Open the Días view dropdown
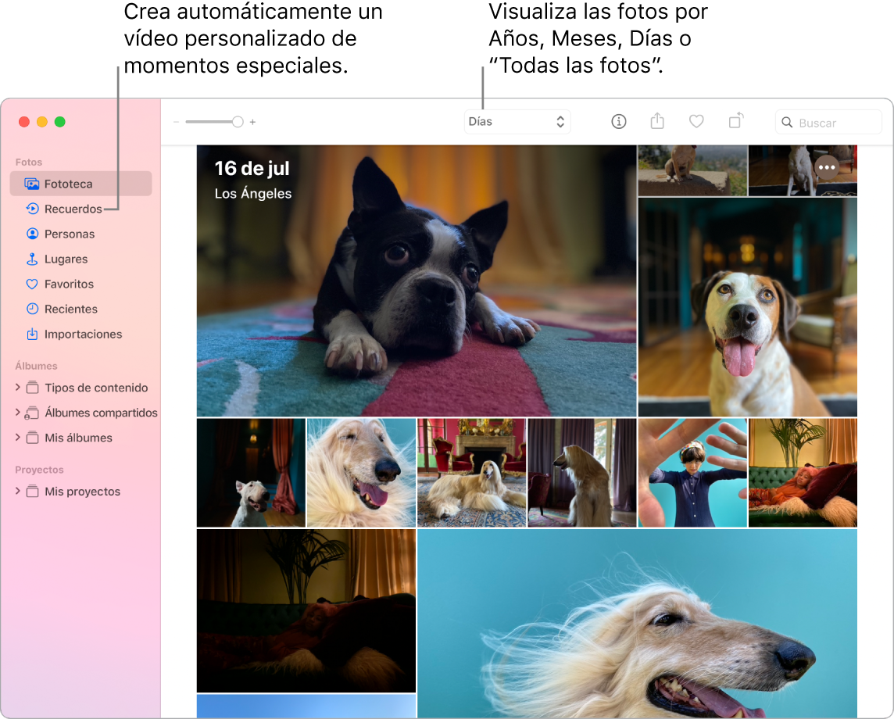Viewport: 894px width, 719px height. click(517, 122)
